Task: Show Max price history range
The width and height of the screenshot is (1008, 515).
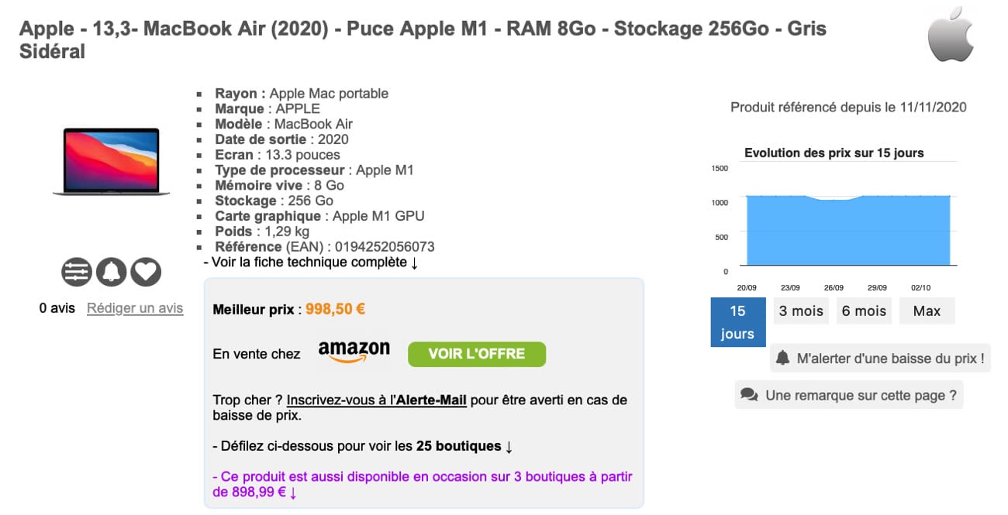Action: click(927, 311)
